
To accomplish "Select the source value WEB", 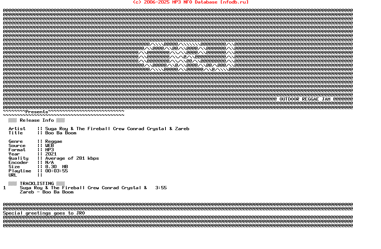I will (50, 146).
